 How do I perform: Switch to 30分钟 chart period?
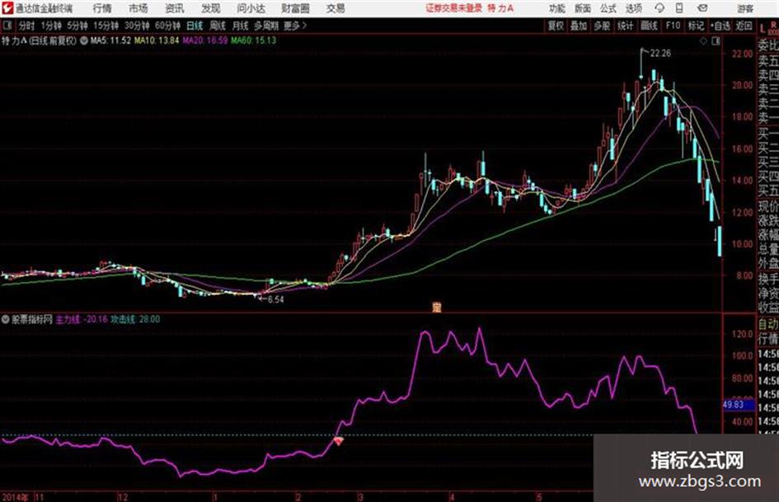[137, 26]
